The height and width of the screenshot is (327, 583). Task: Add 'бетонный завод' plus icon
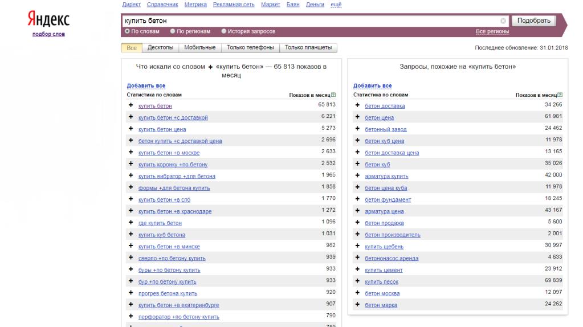coord(357,129)
